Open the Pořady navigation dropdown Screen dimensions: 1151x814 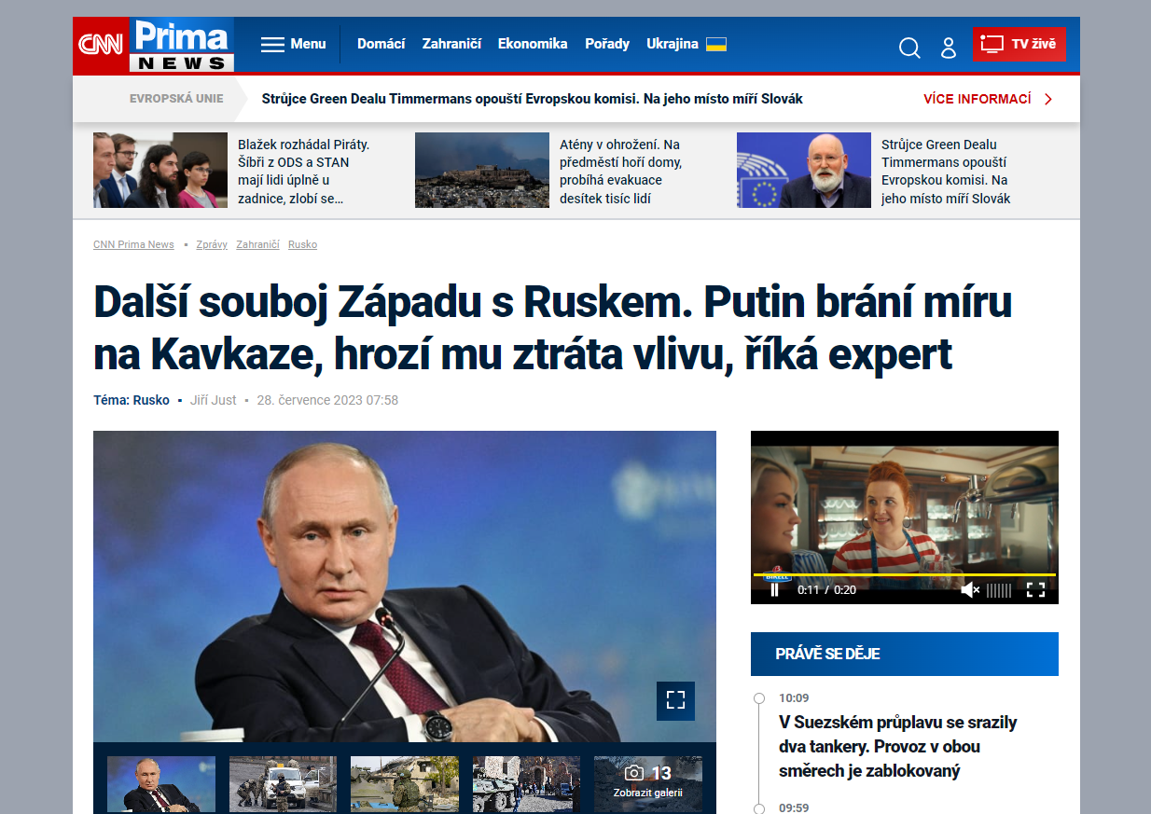[607, 44]
